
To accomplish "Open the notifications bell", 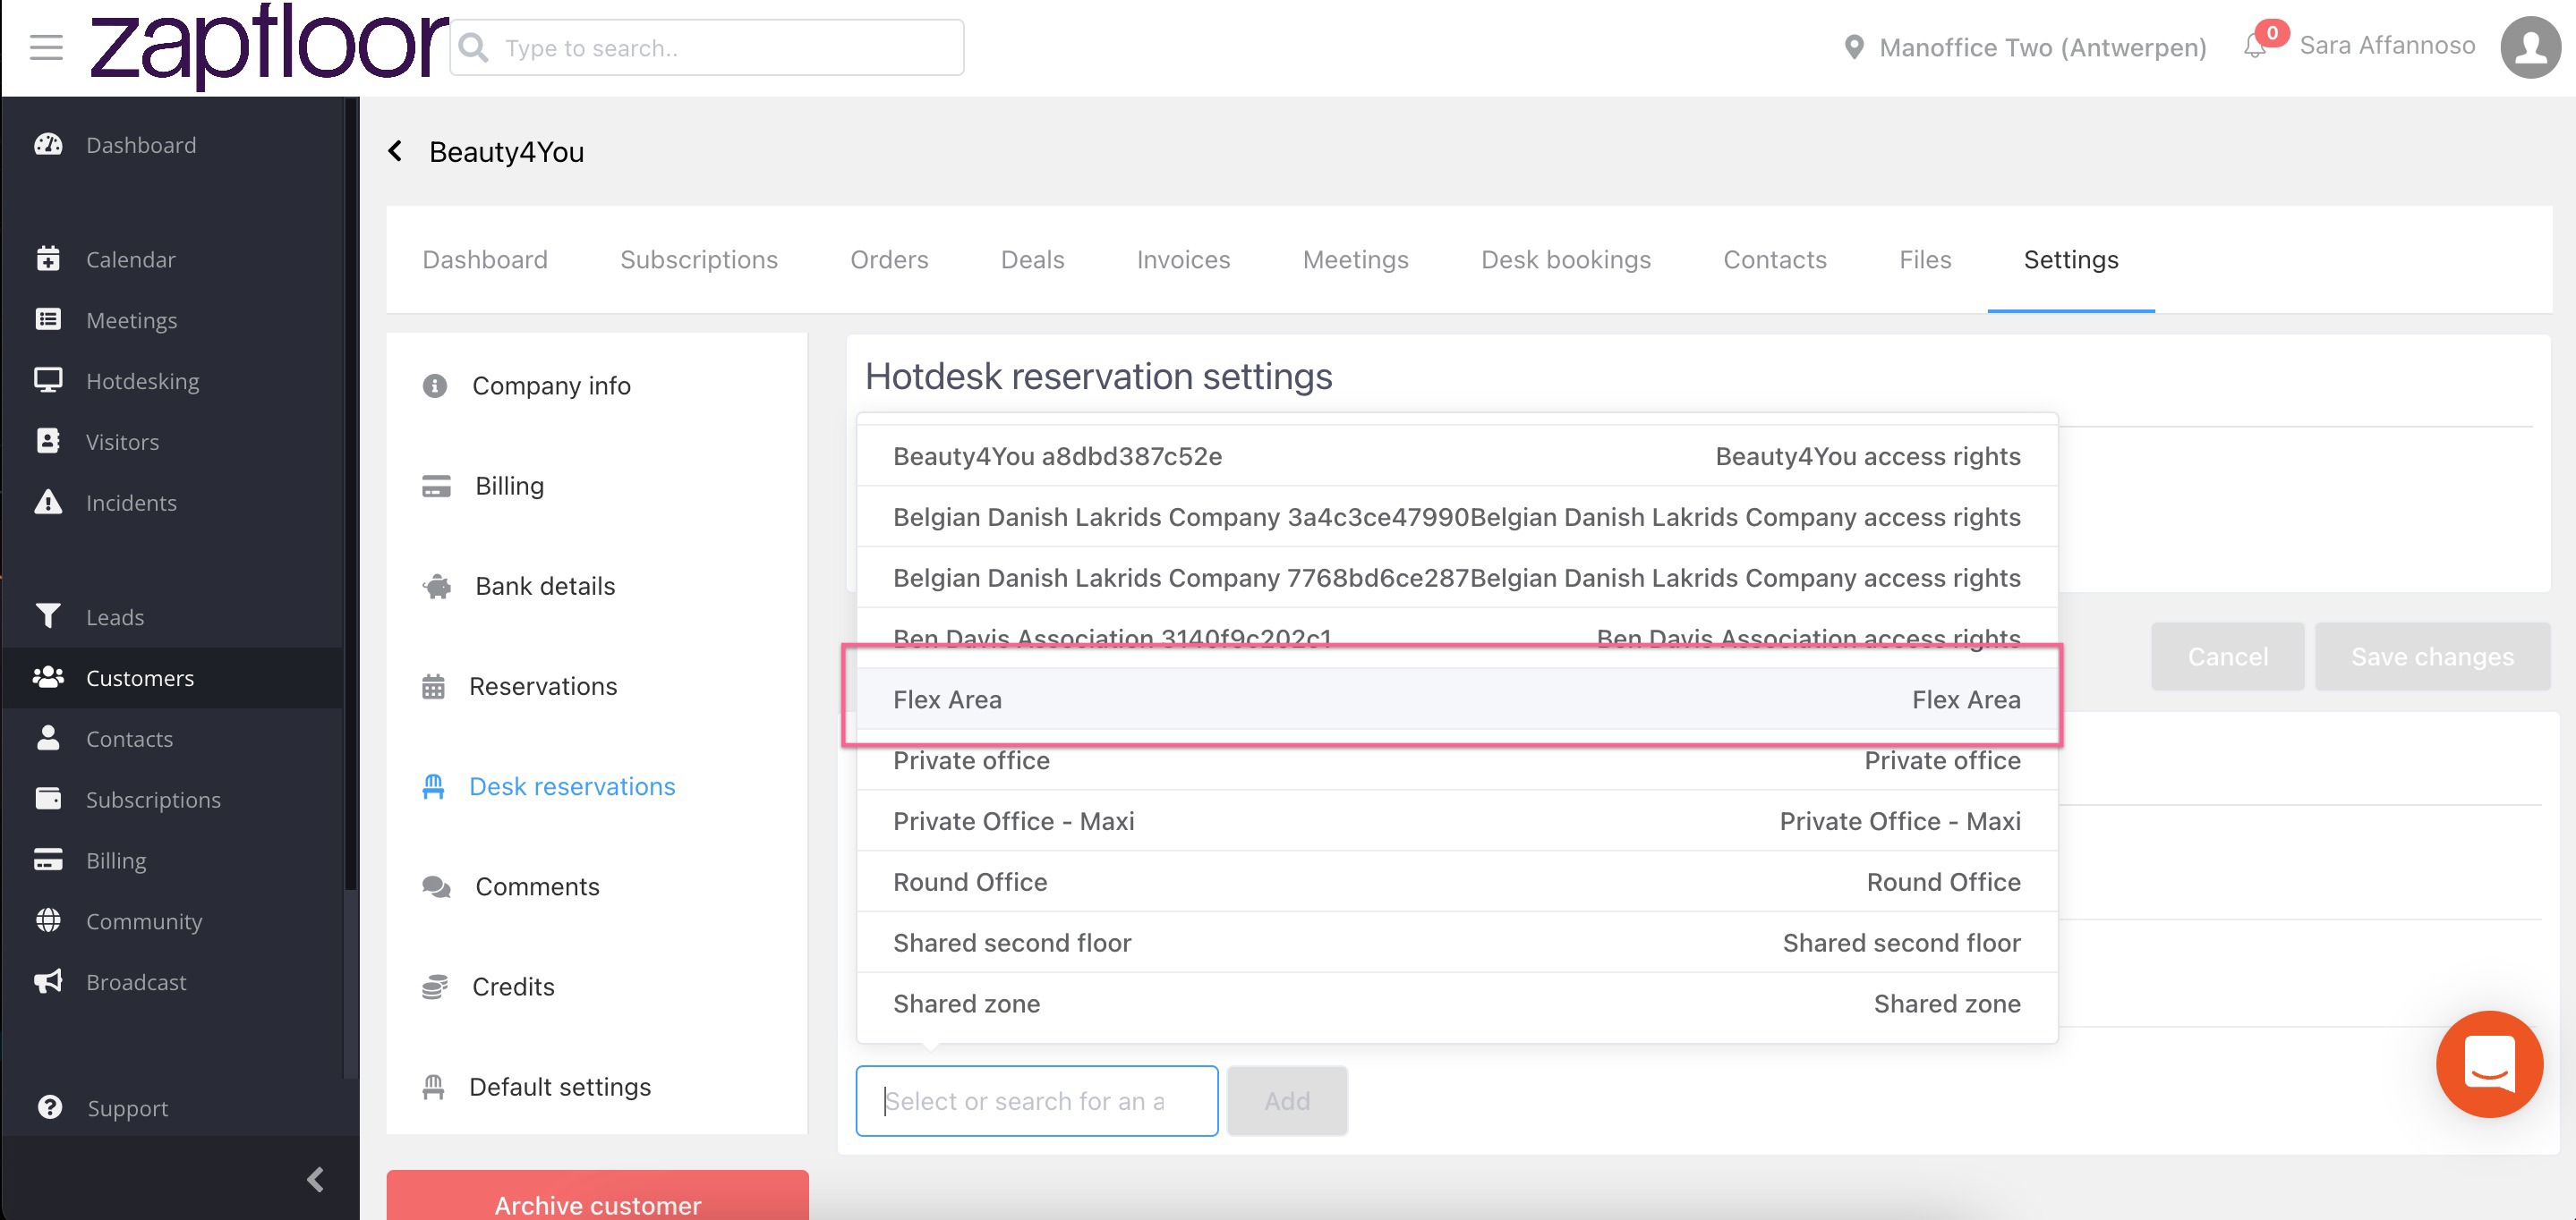I will pyautogui.click(x=2254, y=47).
